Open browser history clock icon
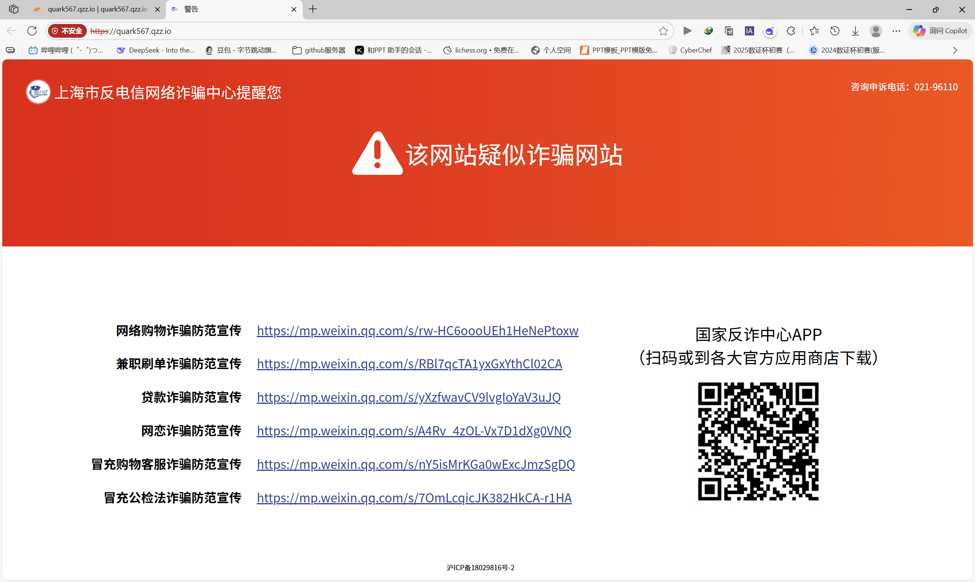975x582 pixels. coord(834,30)
